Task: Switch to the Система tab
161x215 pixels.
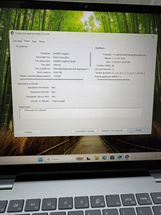Action: (17, 41)
